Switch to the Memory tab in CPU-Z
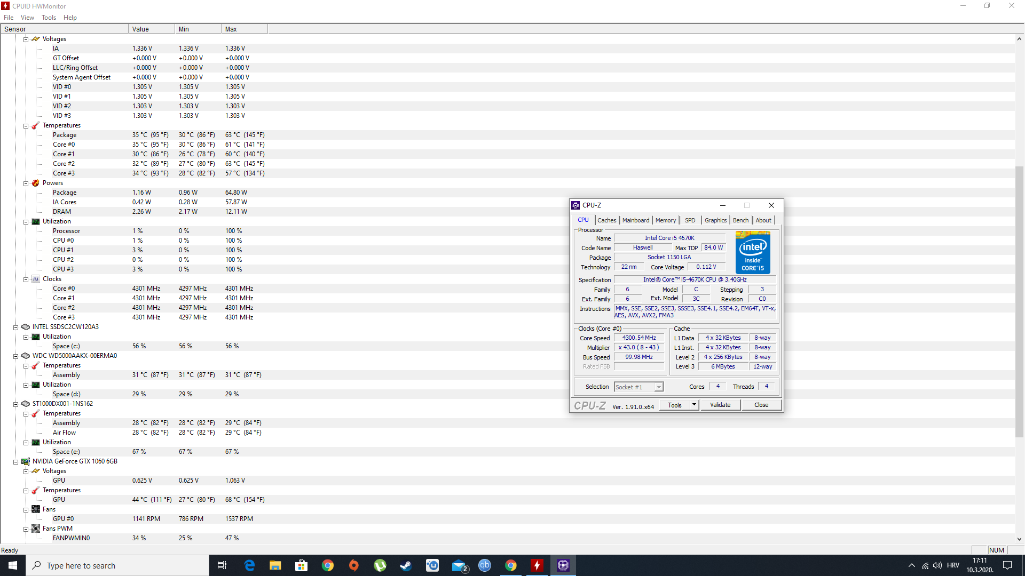The height and width of the screenshot is (576, 1025). coord(666,220)
